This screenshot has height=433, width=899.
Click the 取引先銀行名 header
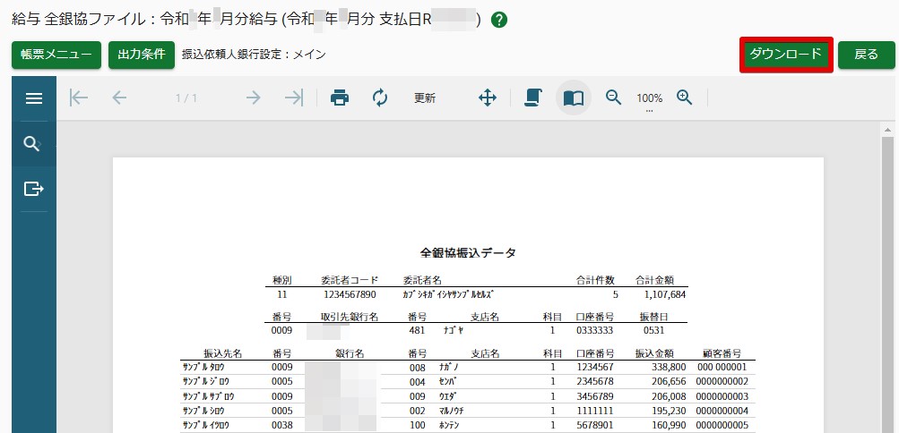coord(350,317)
